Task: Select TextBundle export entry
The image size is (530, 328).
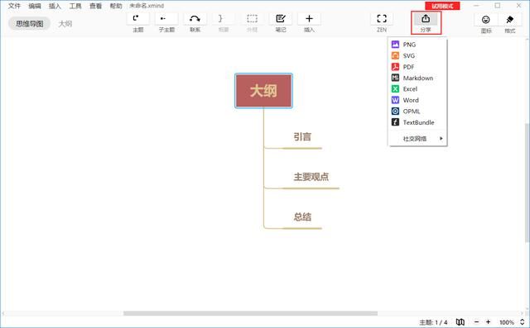Action: click(x=417, y=122)
